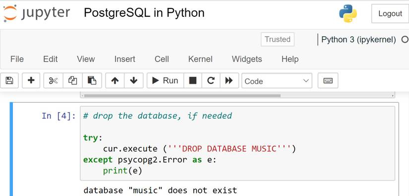Save the notebook with the floppy disk icon
This screenshot has width=409, height=196.
point(9,81)
